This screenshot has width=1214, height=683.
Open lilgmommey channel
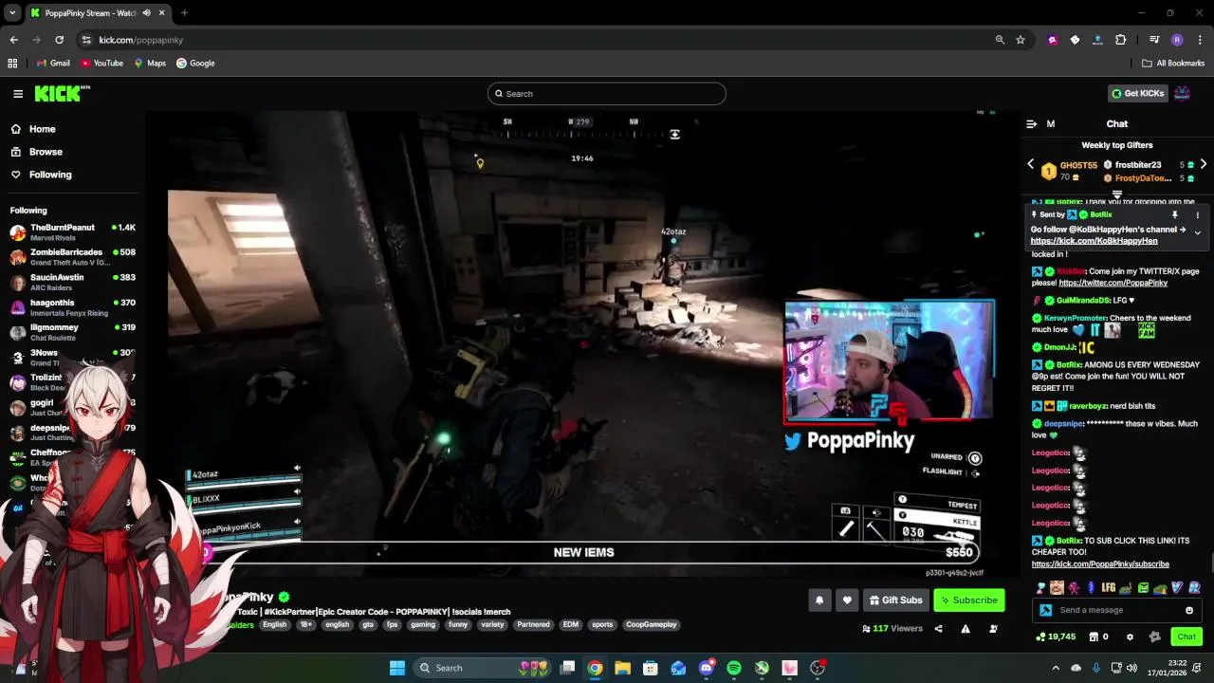pyautogui.click(x=72, y=332)
